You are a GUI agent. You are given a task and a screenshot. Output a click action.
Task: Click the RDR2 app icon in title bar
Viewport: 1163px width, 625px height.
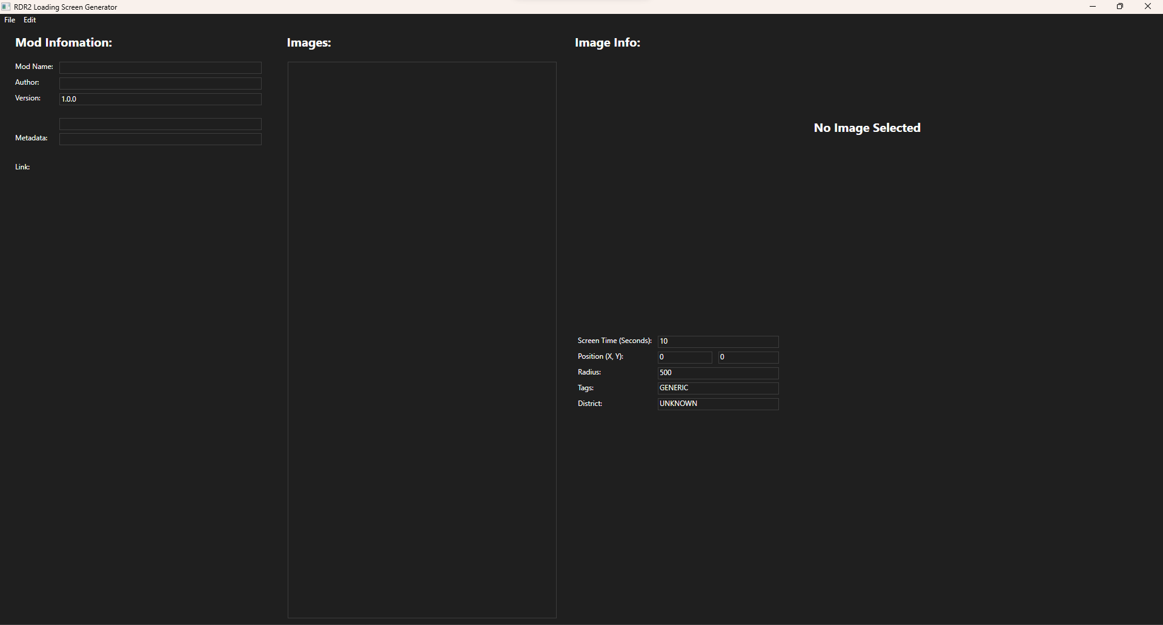pos(6,7)
